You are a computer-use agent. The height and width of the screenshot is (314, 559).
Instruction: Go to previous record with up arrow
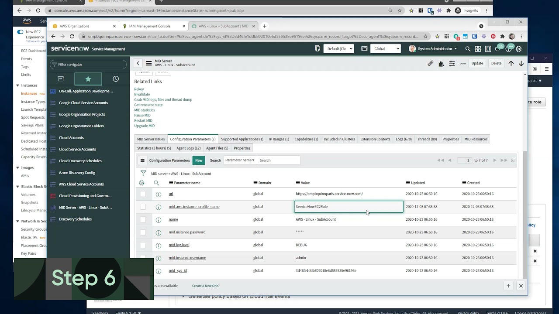[x=511, y=63]
